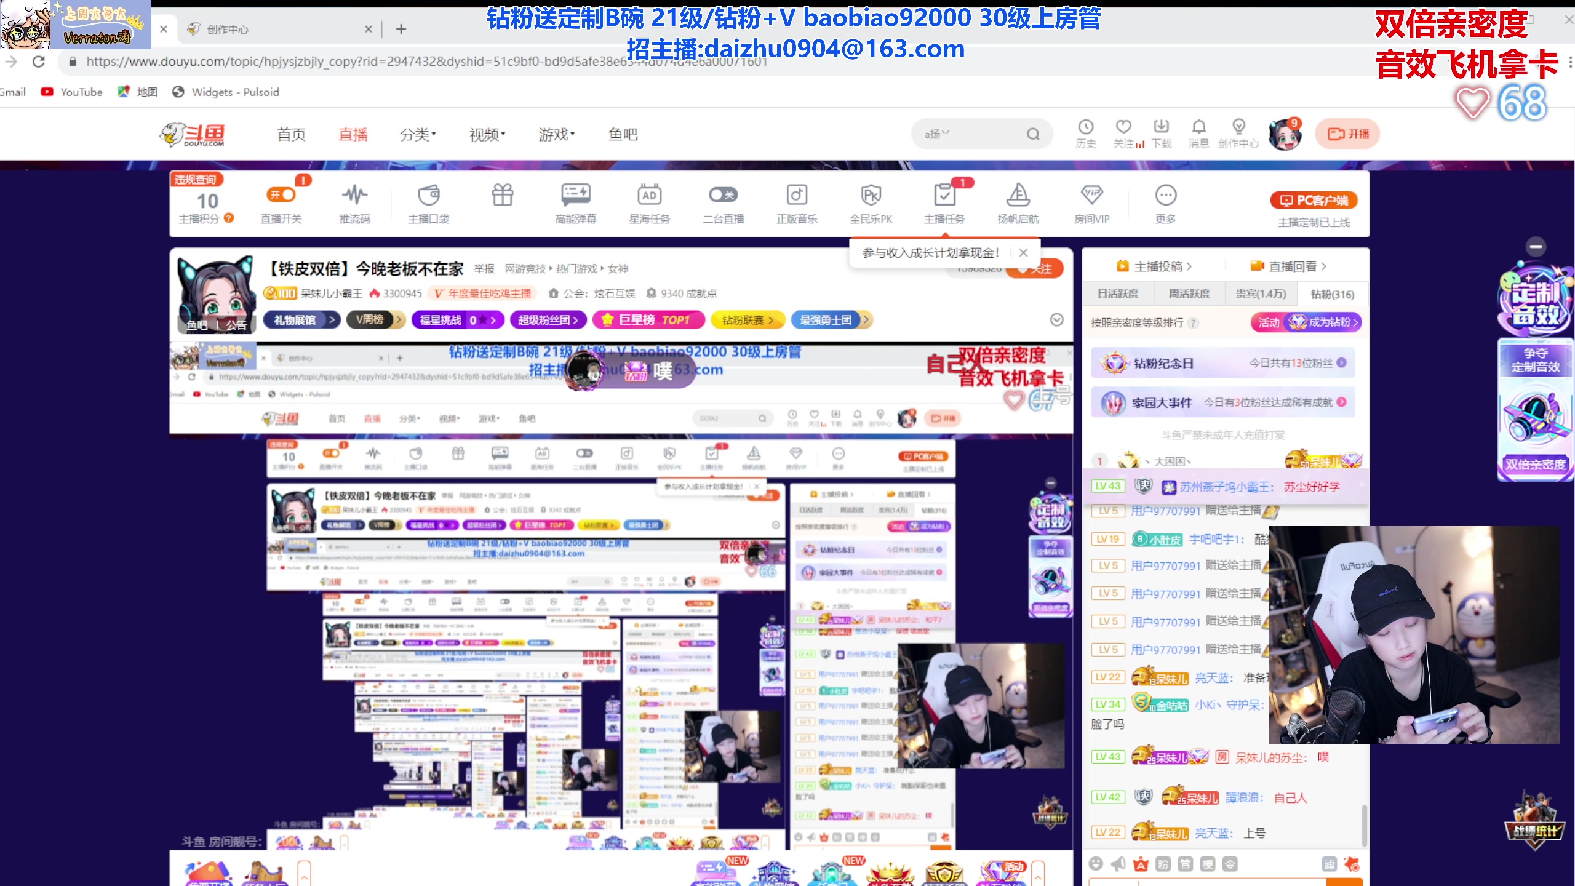Viewport: 1575px width, 886px height.
Task: Open the YouTube bookmark
Action: click(x=72, y=92)
